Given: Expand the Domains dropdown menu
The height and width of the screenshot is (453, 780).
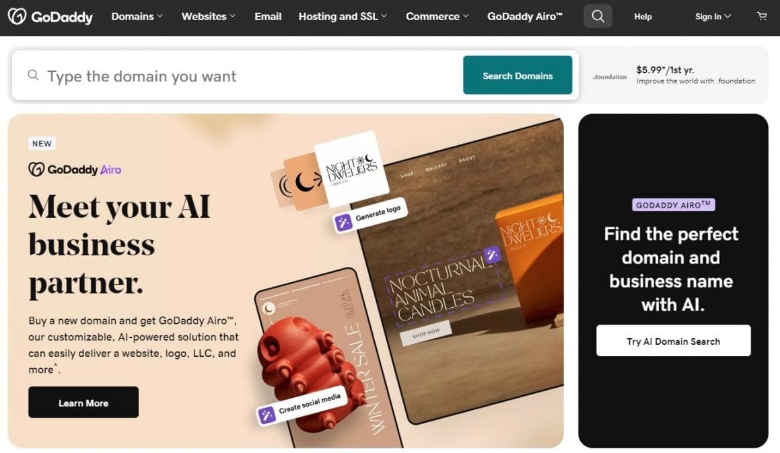Looking at the screenshot, I should (137, 16).
